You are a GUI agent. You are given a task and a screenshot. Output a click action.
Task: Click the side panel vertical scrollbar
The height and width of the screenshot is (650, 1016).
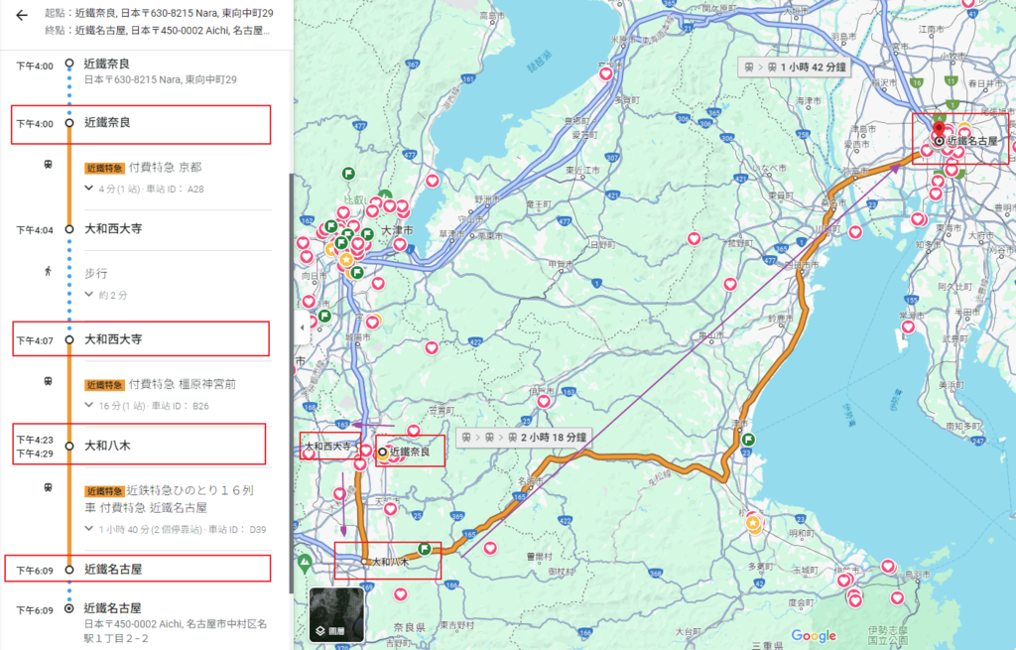(291, 382)
